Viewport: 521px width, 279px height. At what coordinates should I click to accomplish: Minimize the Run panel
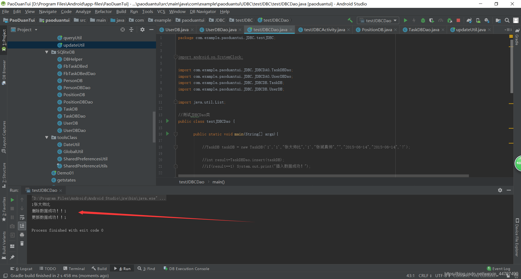point(509,190)
